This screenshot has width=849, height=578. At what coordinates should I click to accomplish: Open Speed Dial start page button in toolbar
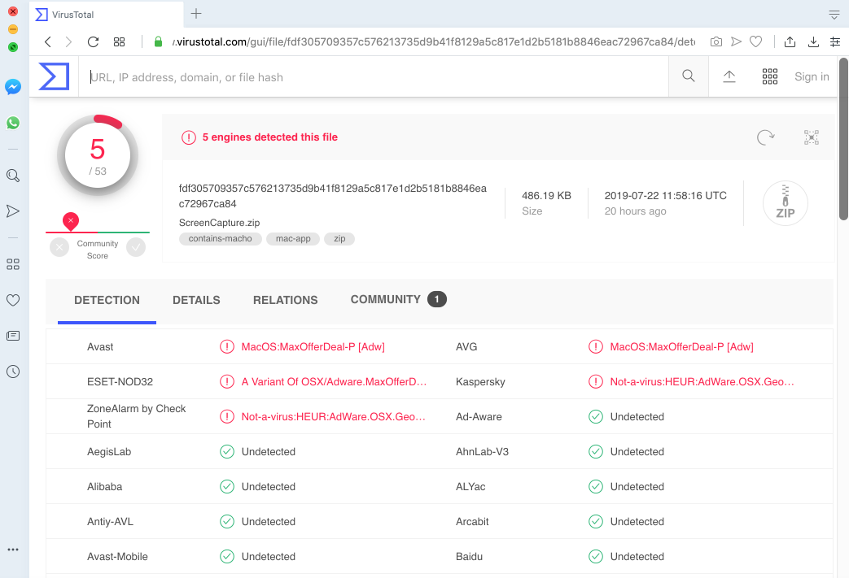pyautogui.click(x=119, y=41)
